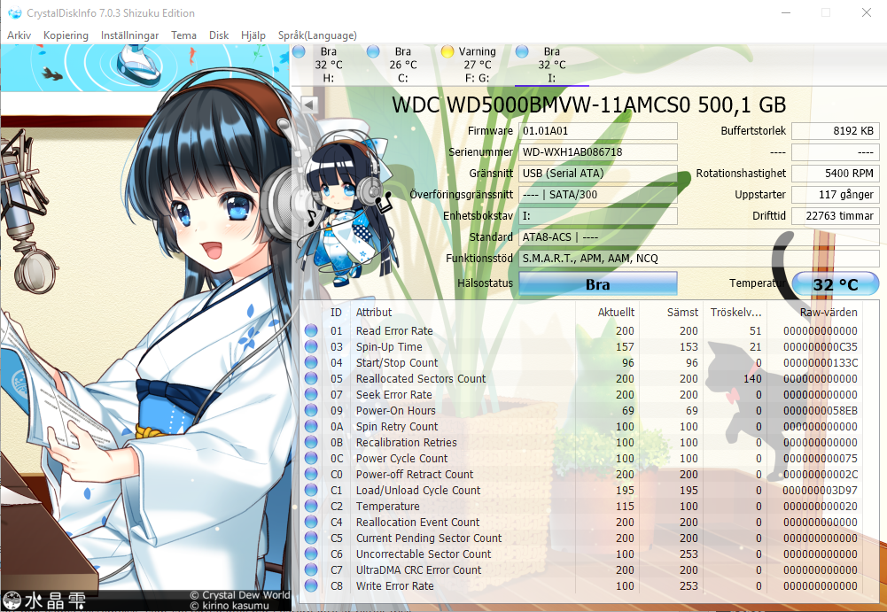The image size is (887, 612).
Task: Open the Hjälp menu
Action: pos(253,35)
